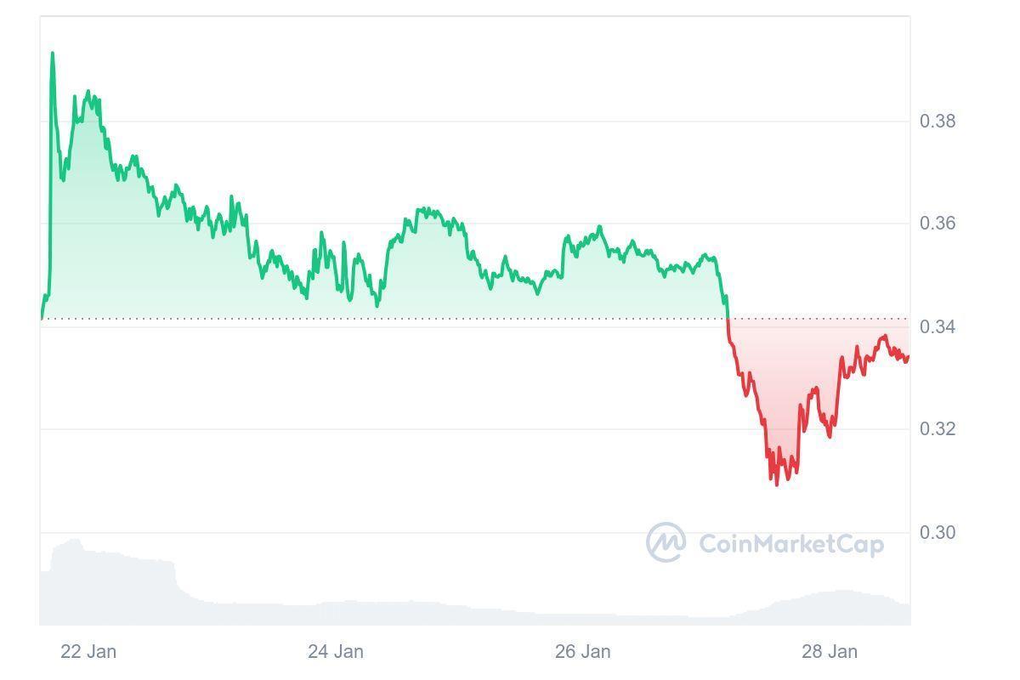Viewport: 1020px width, 680px height.
Task: Click where the price line turns from green to red
Action: point(728,319)
